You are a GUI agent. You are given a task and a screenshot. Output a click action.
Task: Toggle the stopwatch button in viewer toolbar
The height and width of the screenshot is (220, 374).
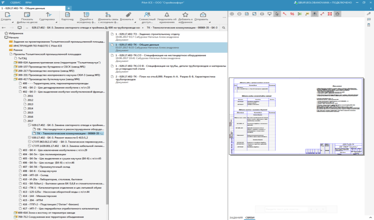tap(337, 14)
